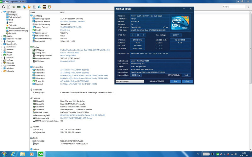Expand the Operációs rendszer tree node
Screen dimensions: 252x157
pos(2,39)
